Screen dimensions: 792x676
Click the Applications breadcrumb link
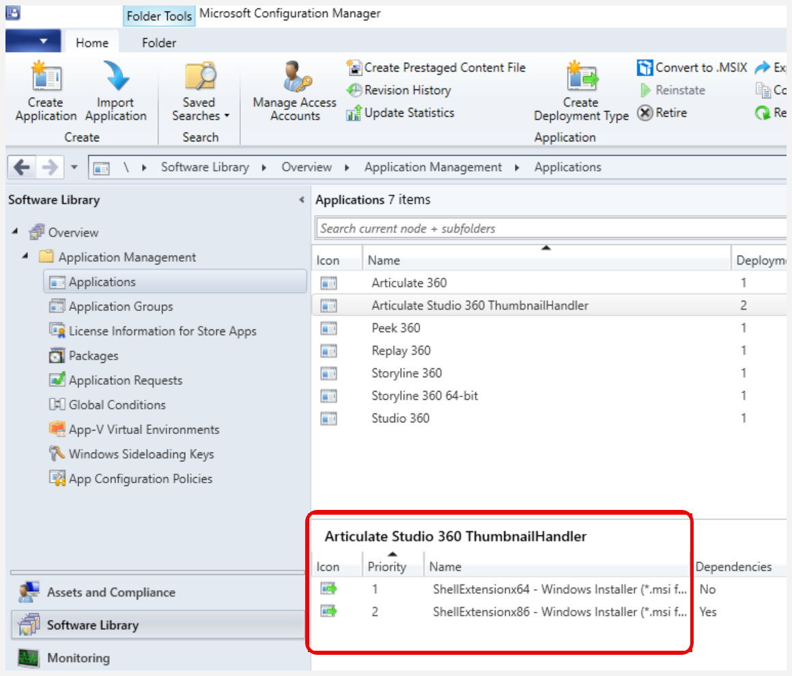click(568, 167)
